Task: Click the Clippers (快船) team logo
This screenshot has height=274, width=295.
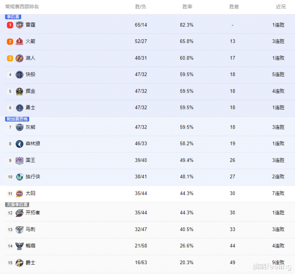Action: tap(20, 75)
